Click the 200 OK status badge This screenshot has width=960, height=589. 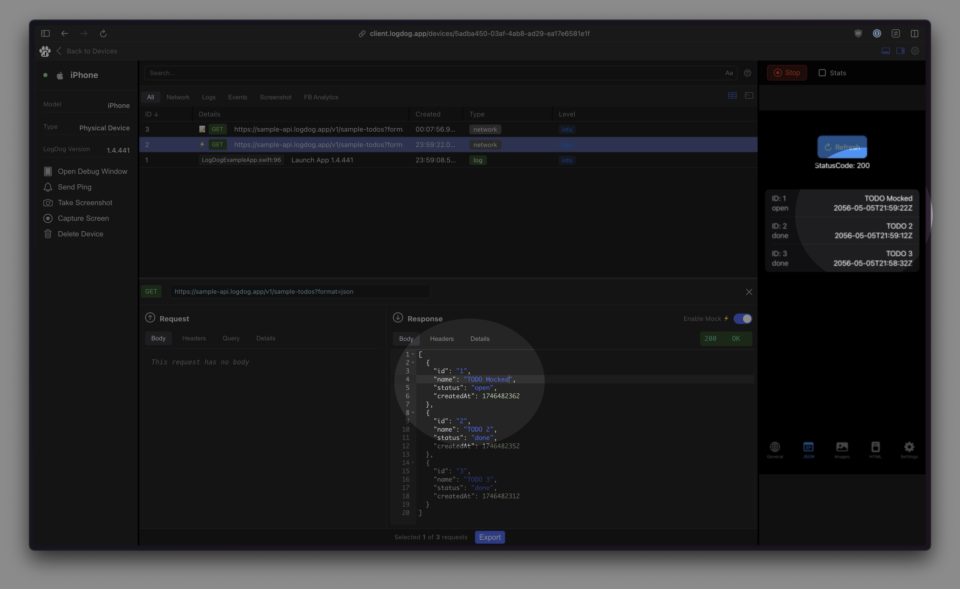pos(726,339)
